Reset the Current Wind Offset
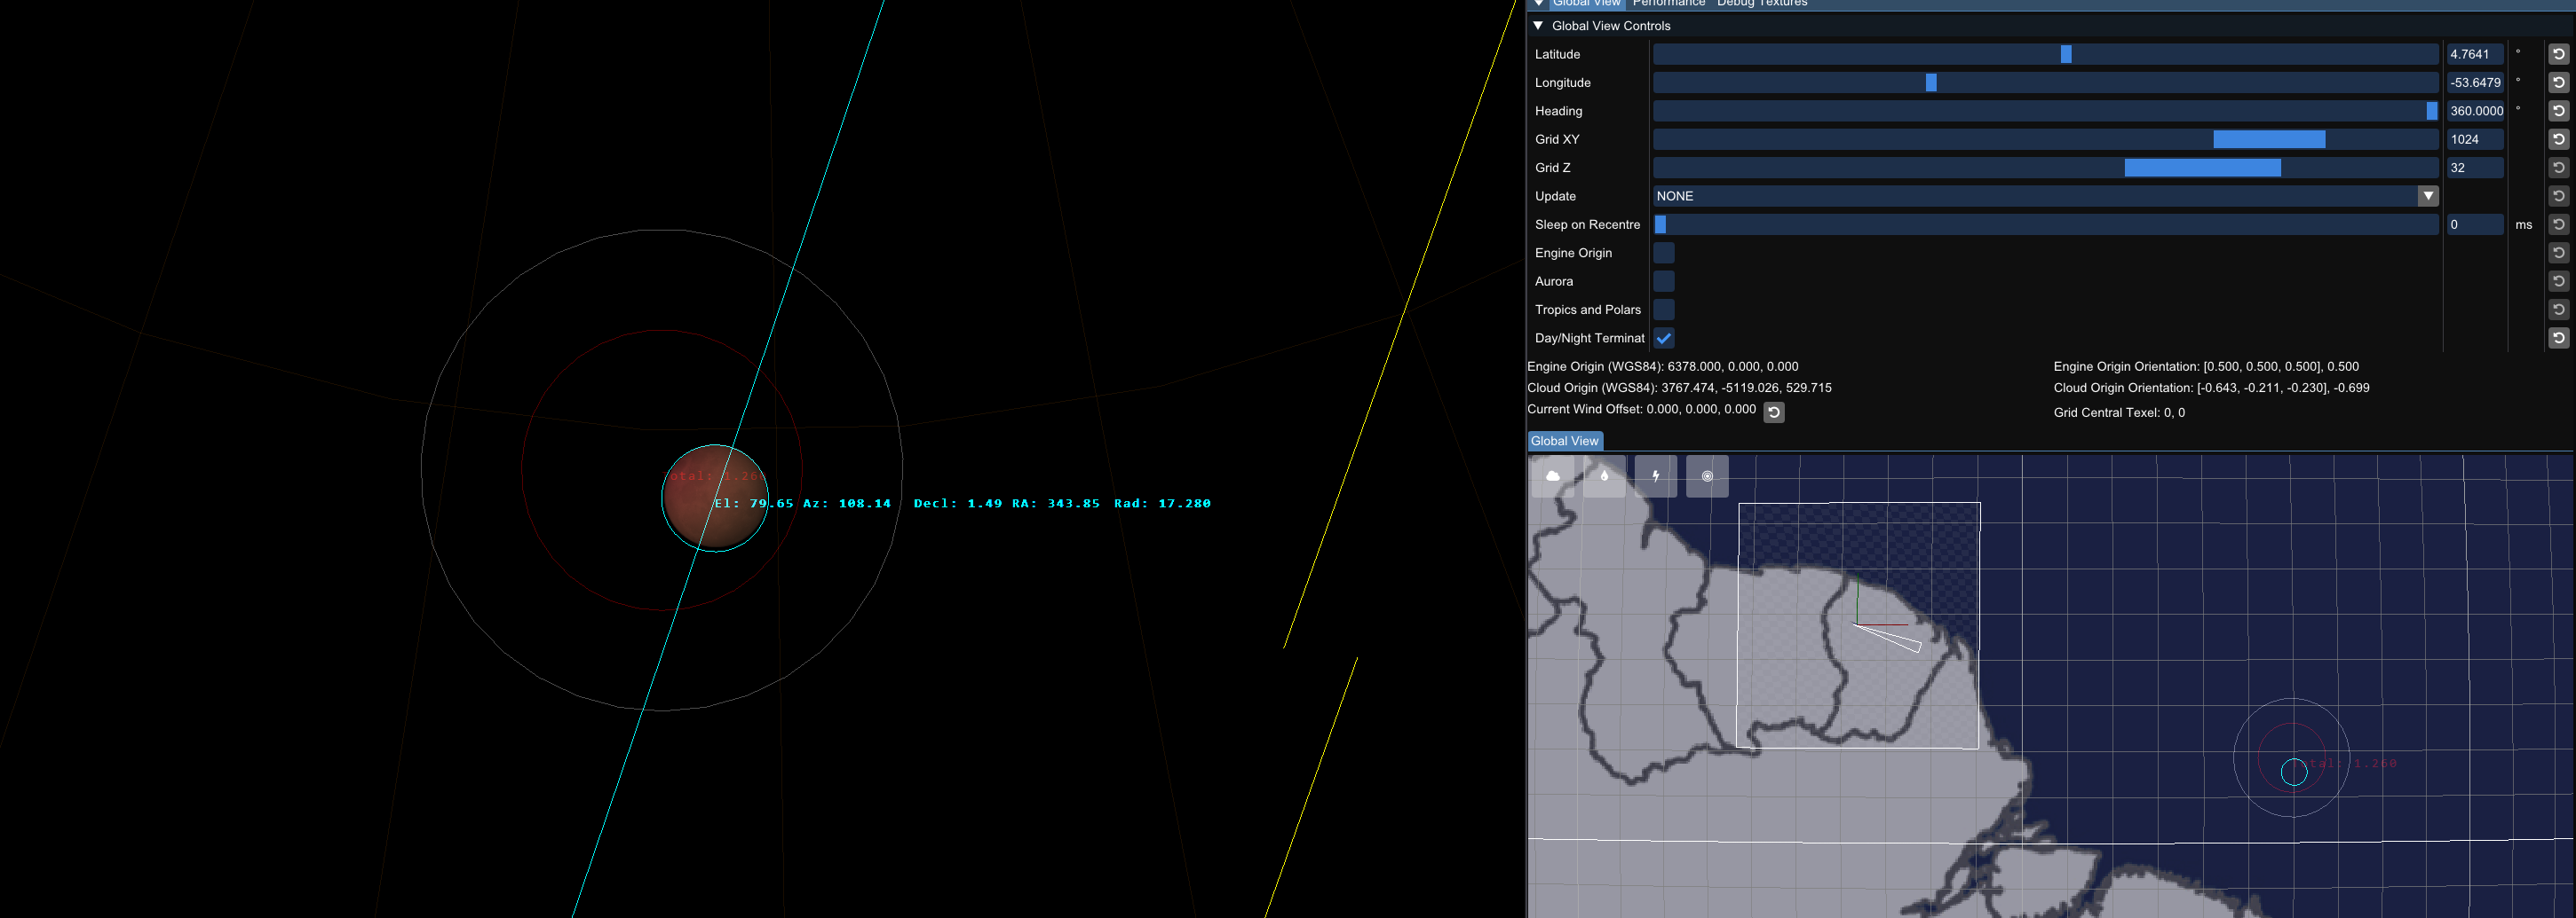 coord(1774,412)
